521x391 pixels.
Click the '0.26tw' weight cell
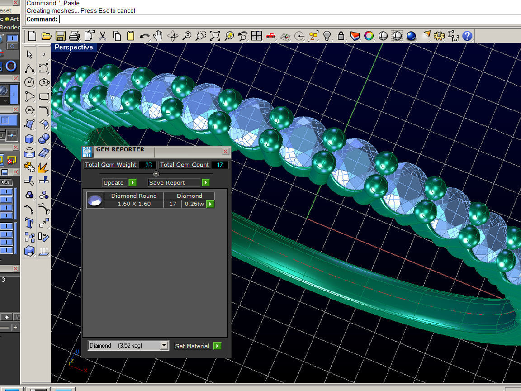[194, 204]
